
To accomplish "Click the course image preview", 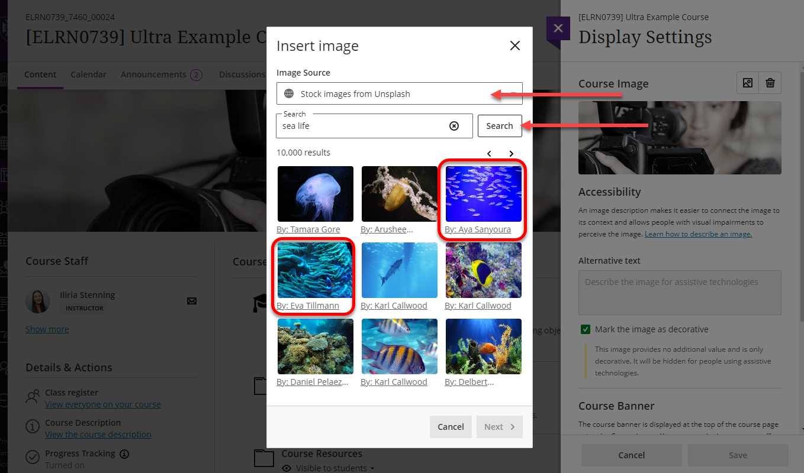I will coord(680,138).
